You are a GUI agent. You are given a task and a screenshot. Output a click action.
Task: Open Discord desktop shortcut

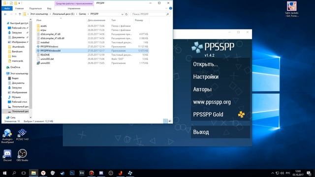click(7, 155)
